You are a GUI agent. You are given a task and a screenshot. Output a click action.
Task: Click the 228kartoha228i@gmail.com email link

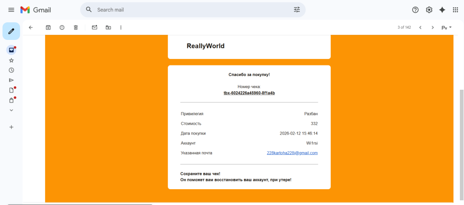pyautogui.click(x=292, y=153)
